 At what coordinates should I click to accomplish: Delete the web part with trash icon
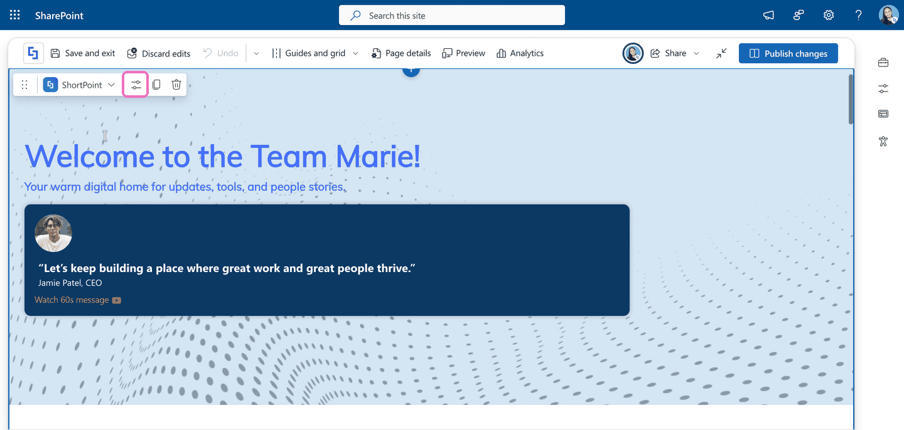point(176,85)
